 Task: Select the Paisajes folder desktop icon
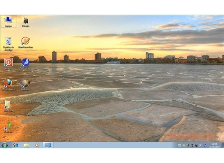click(x=26, y=22)
